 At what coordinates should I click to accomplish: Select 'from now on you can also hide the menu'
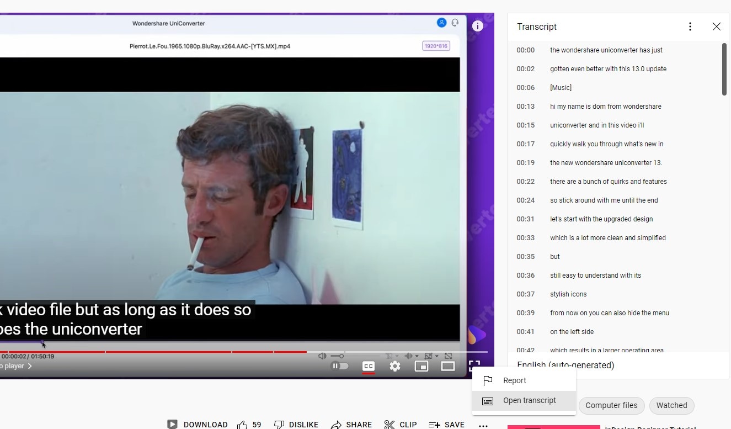click(615, 313)
